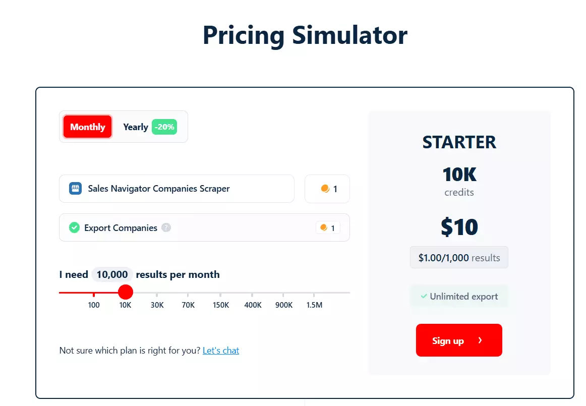Click the green checkmark beside Export Companies
The image size is (586, 406).
pos(74,227)
